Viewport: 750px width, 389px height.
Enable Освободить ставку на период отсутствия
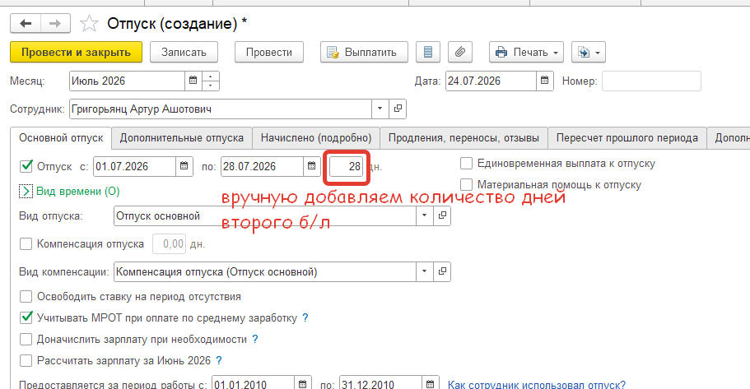coord(26,297)
